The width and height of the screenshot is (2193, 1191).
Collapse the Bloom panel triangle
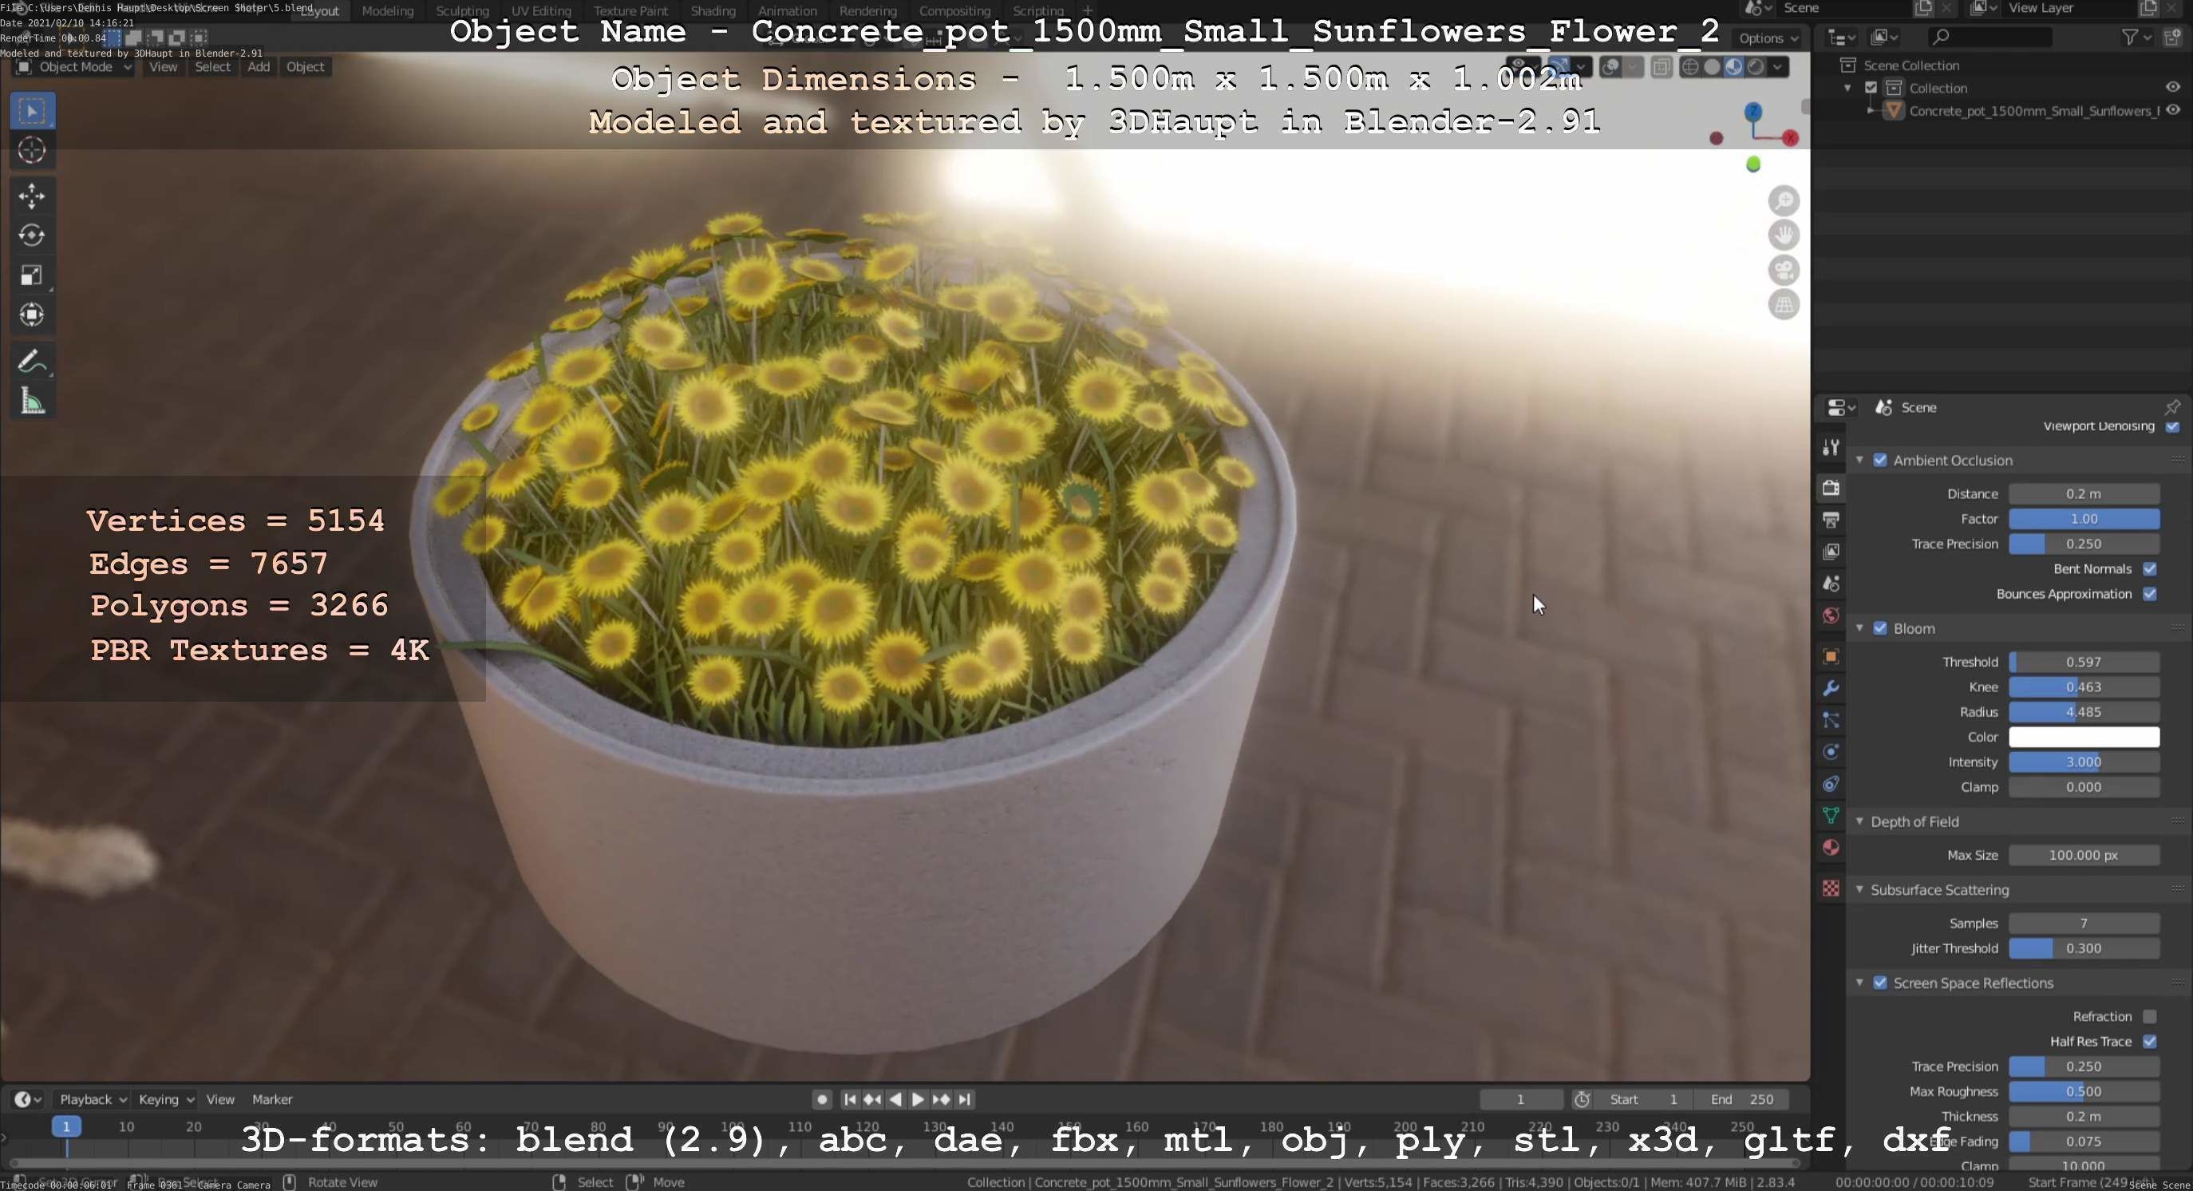coord(1859,628)
